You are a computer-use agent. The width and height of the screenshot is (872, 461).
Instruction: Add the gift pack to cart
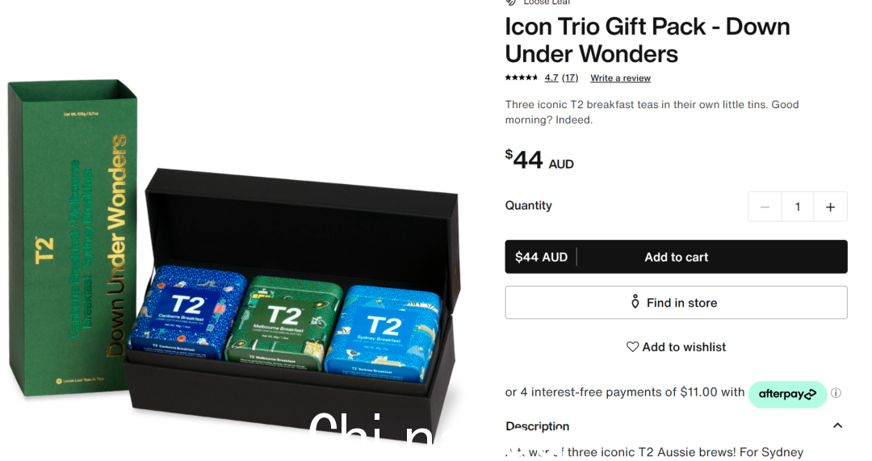676,257
